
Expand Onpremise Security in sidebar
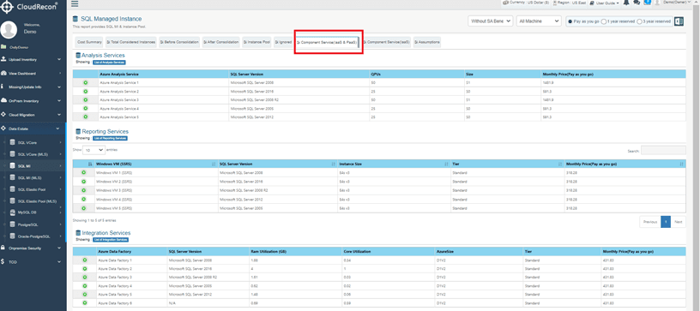click(33, 248)
